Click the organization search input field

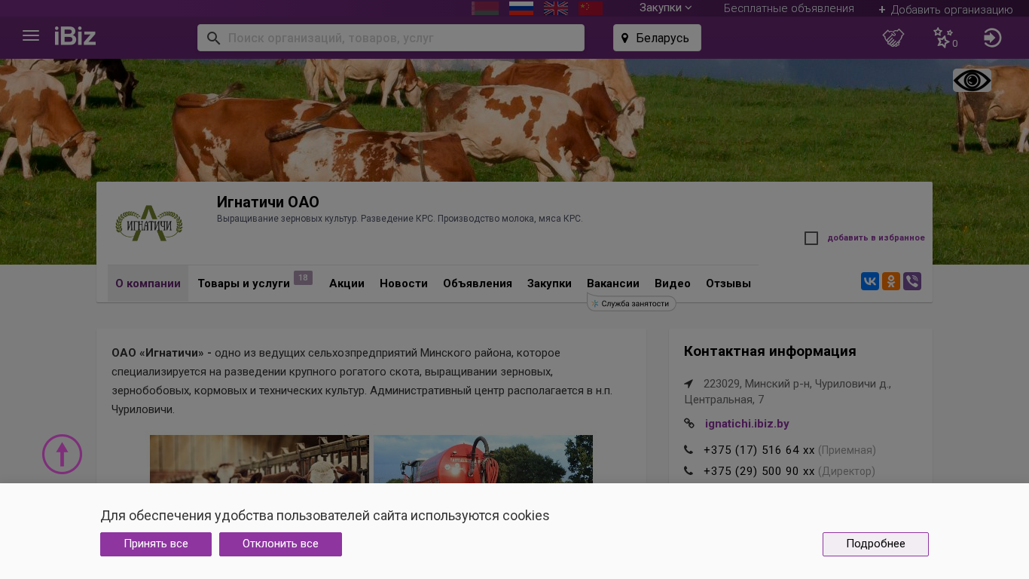(x=391, y=38)
